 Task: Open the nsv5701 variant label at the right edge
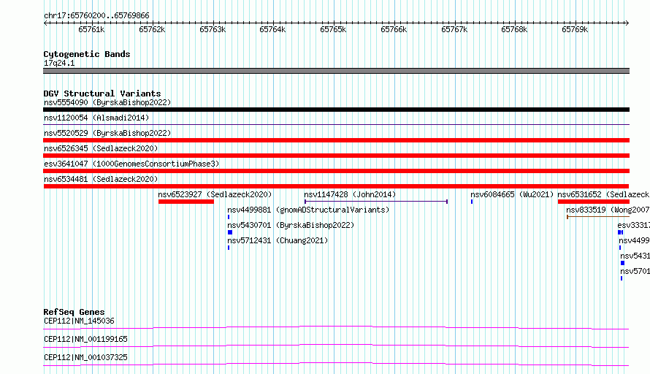(x=635, y=271)
